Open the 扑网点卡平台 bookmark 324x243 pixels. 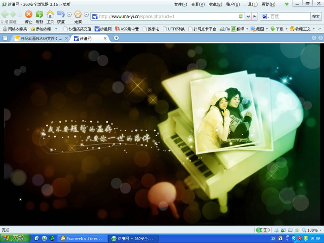[x=202, y=29]
